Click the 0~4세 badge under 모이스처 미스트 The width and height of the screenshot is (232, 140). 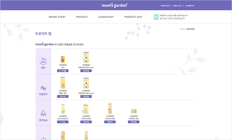pos(63,122)
